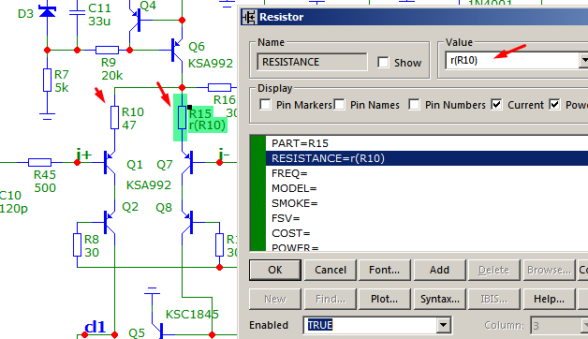588x339 pixels.
Task: Select diode D3 symbol
Action: click(47, 12)
